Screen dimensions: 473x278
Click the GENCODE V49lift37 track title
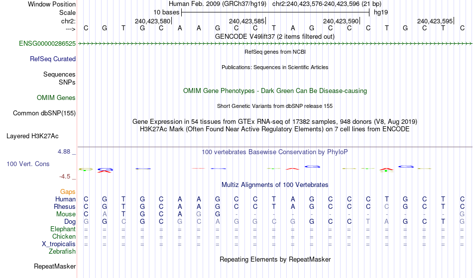[x=274, y=37]
